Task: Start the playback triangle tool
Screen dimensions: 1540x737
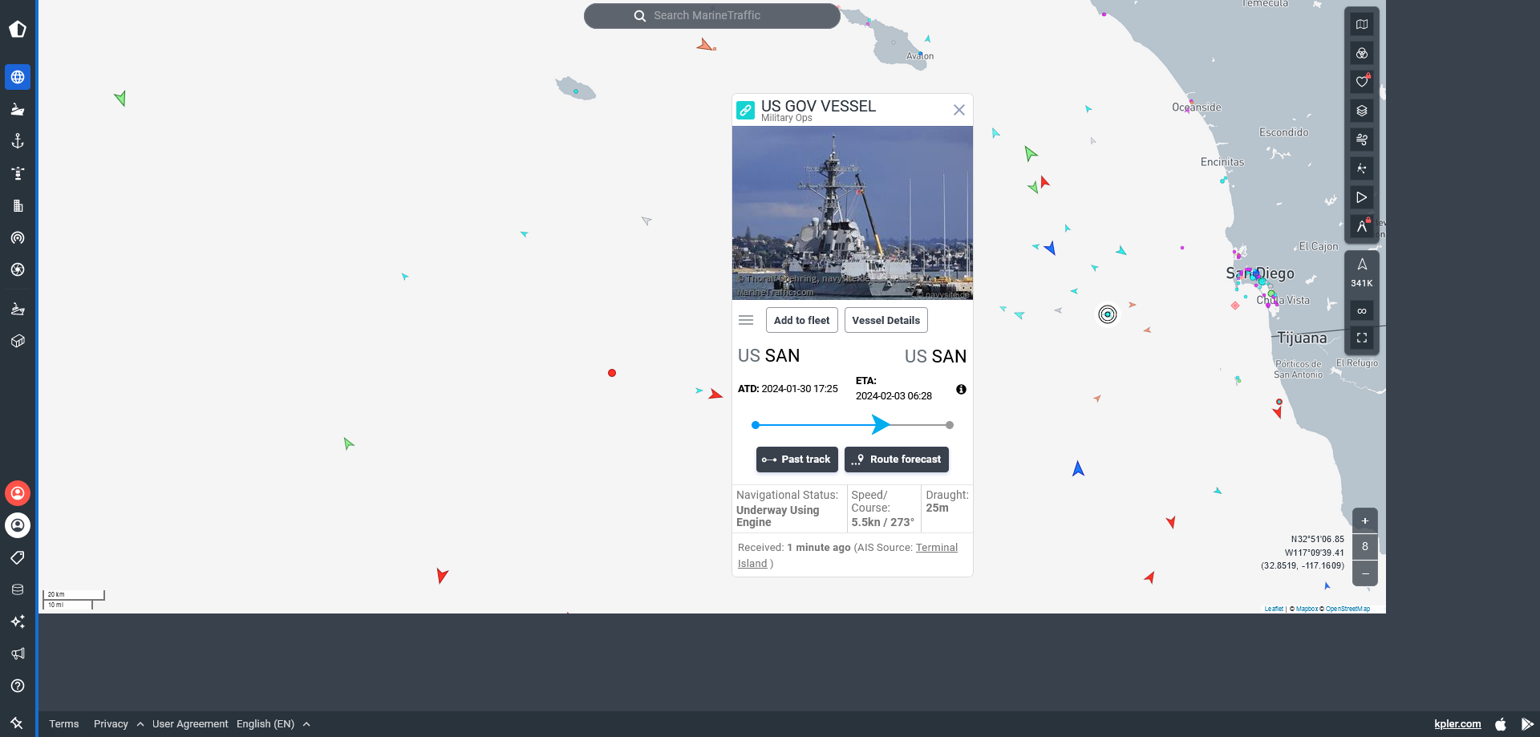Action: click(1362, 197)
